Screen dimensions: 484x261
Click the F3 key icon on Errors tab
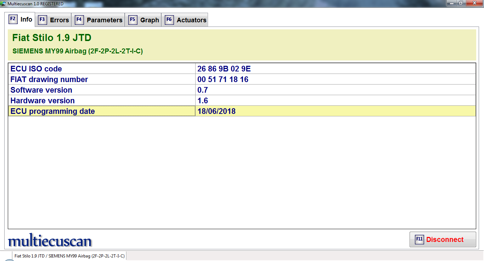coord(42,20)
